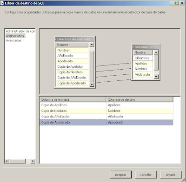This screenshot has width=186, height=182.
Task: Select Apellidos in destination columns box
Action: pos(143,64)
